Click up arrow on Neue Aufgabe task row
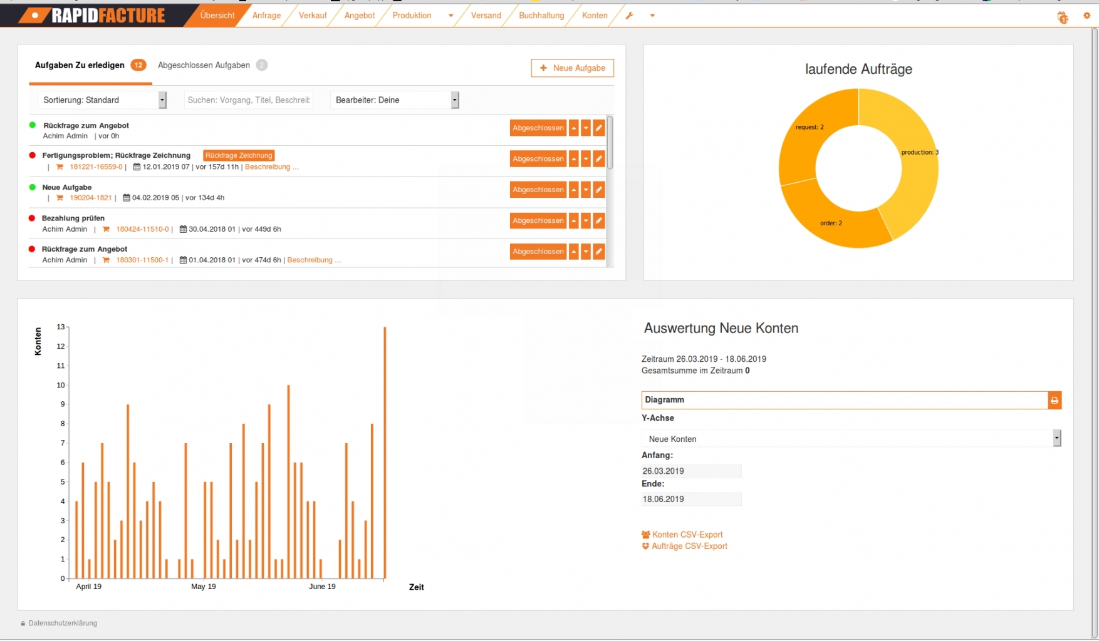Viewport: 1099px width, 641px height. tap(574, 190)
